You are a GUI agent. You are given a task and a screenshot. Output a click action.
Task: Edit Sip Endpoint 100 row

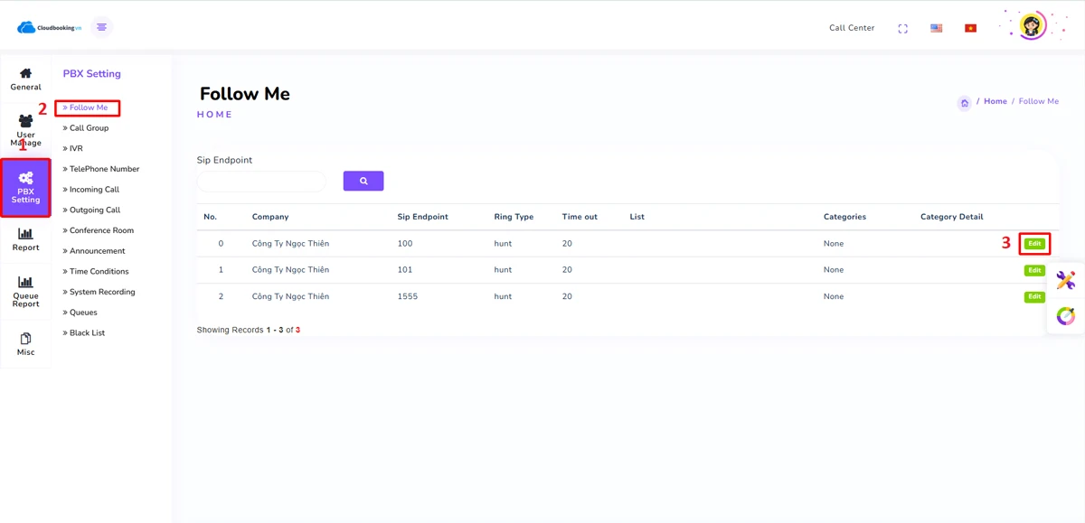tap(1034, 244)
